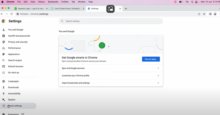Close the Live Cricket Score tab
Image resolution: width=220 pixels, height=115 pixels.
coord(84,9)
